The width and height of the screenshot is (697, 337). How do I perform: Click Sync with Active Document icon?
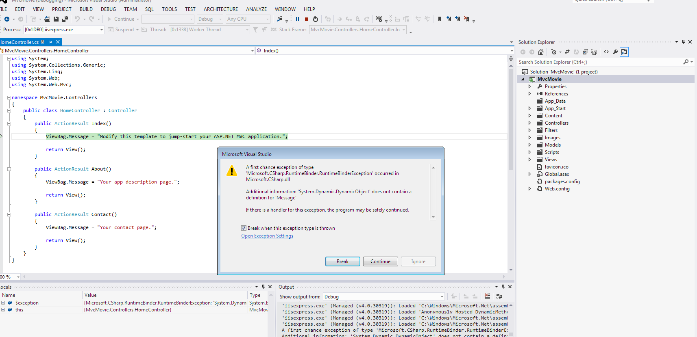(x=567, y=52)
